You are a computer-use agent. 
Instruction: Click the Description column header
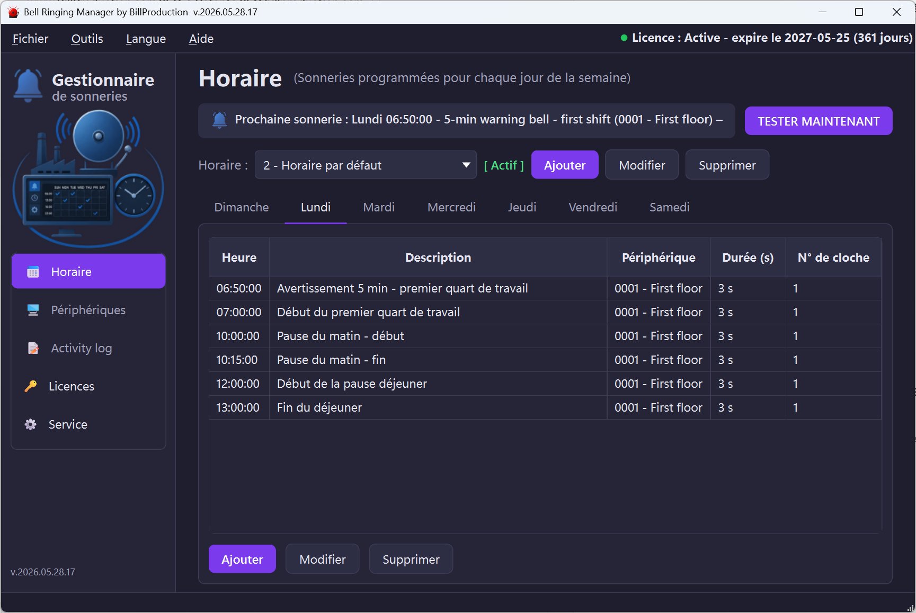click(x=438, y=257)
